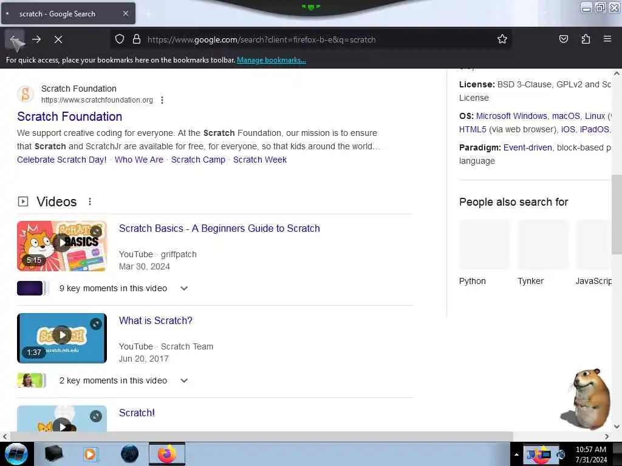Screen dimensions: 622x466
Task: Open the Extensions puzzle icon
Action: pyautogui.click(x=586, y=39)
